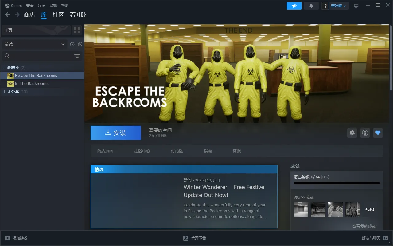Screen dimensions: 393x246
Task: Click the blue 安装 button
Action: coord(116,133)
